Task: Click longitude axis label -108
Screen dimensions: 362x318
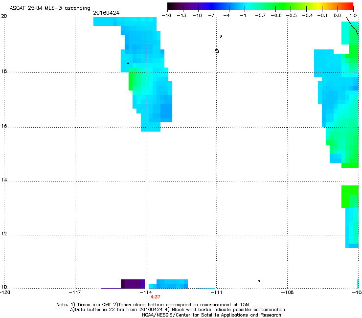Action: [x=288, y=293]
